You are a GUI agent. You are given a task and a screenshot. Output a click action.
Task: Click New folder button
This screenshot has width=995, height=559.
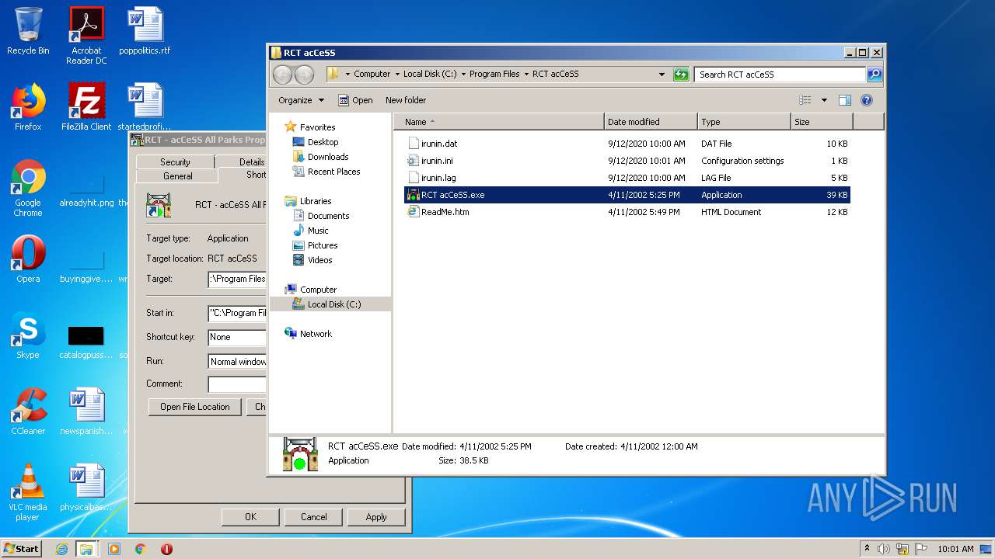[406, 100]
